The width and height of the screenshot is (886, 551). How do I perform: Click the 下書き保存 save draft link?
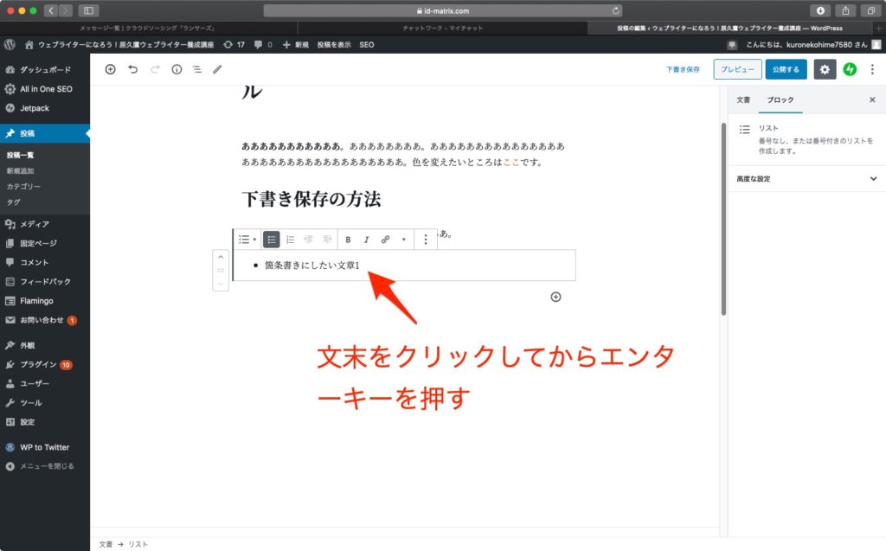[683, 69]
